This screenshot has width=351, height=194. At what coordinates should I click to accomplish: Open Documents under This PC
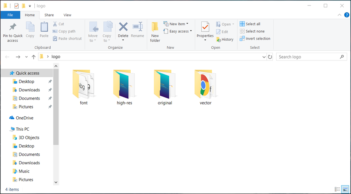[27, 154]
